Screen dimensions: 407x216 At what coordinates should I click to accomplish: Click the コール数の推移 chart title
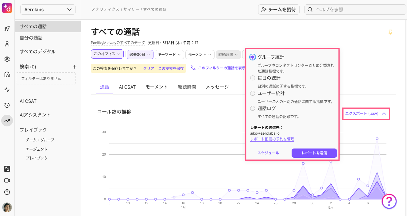[x=114, y=112]
